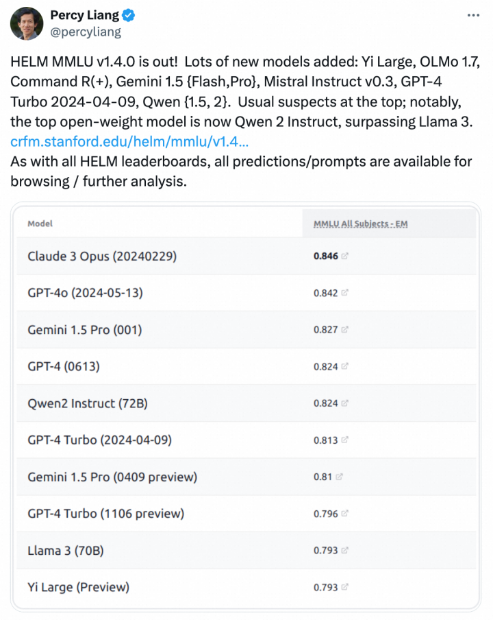Click external link icon next to GPT-4o score

click(x=346, y=293)
